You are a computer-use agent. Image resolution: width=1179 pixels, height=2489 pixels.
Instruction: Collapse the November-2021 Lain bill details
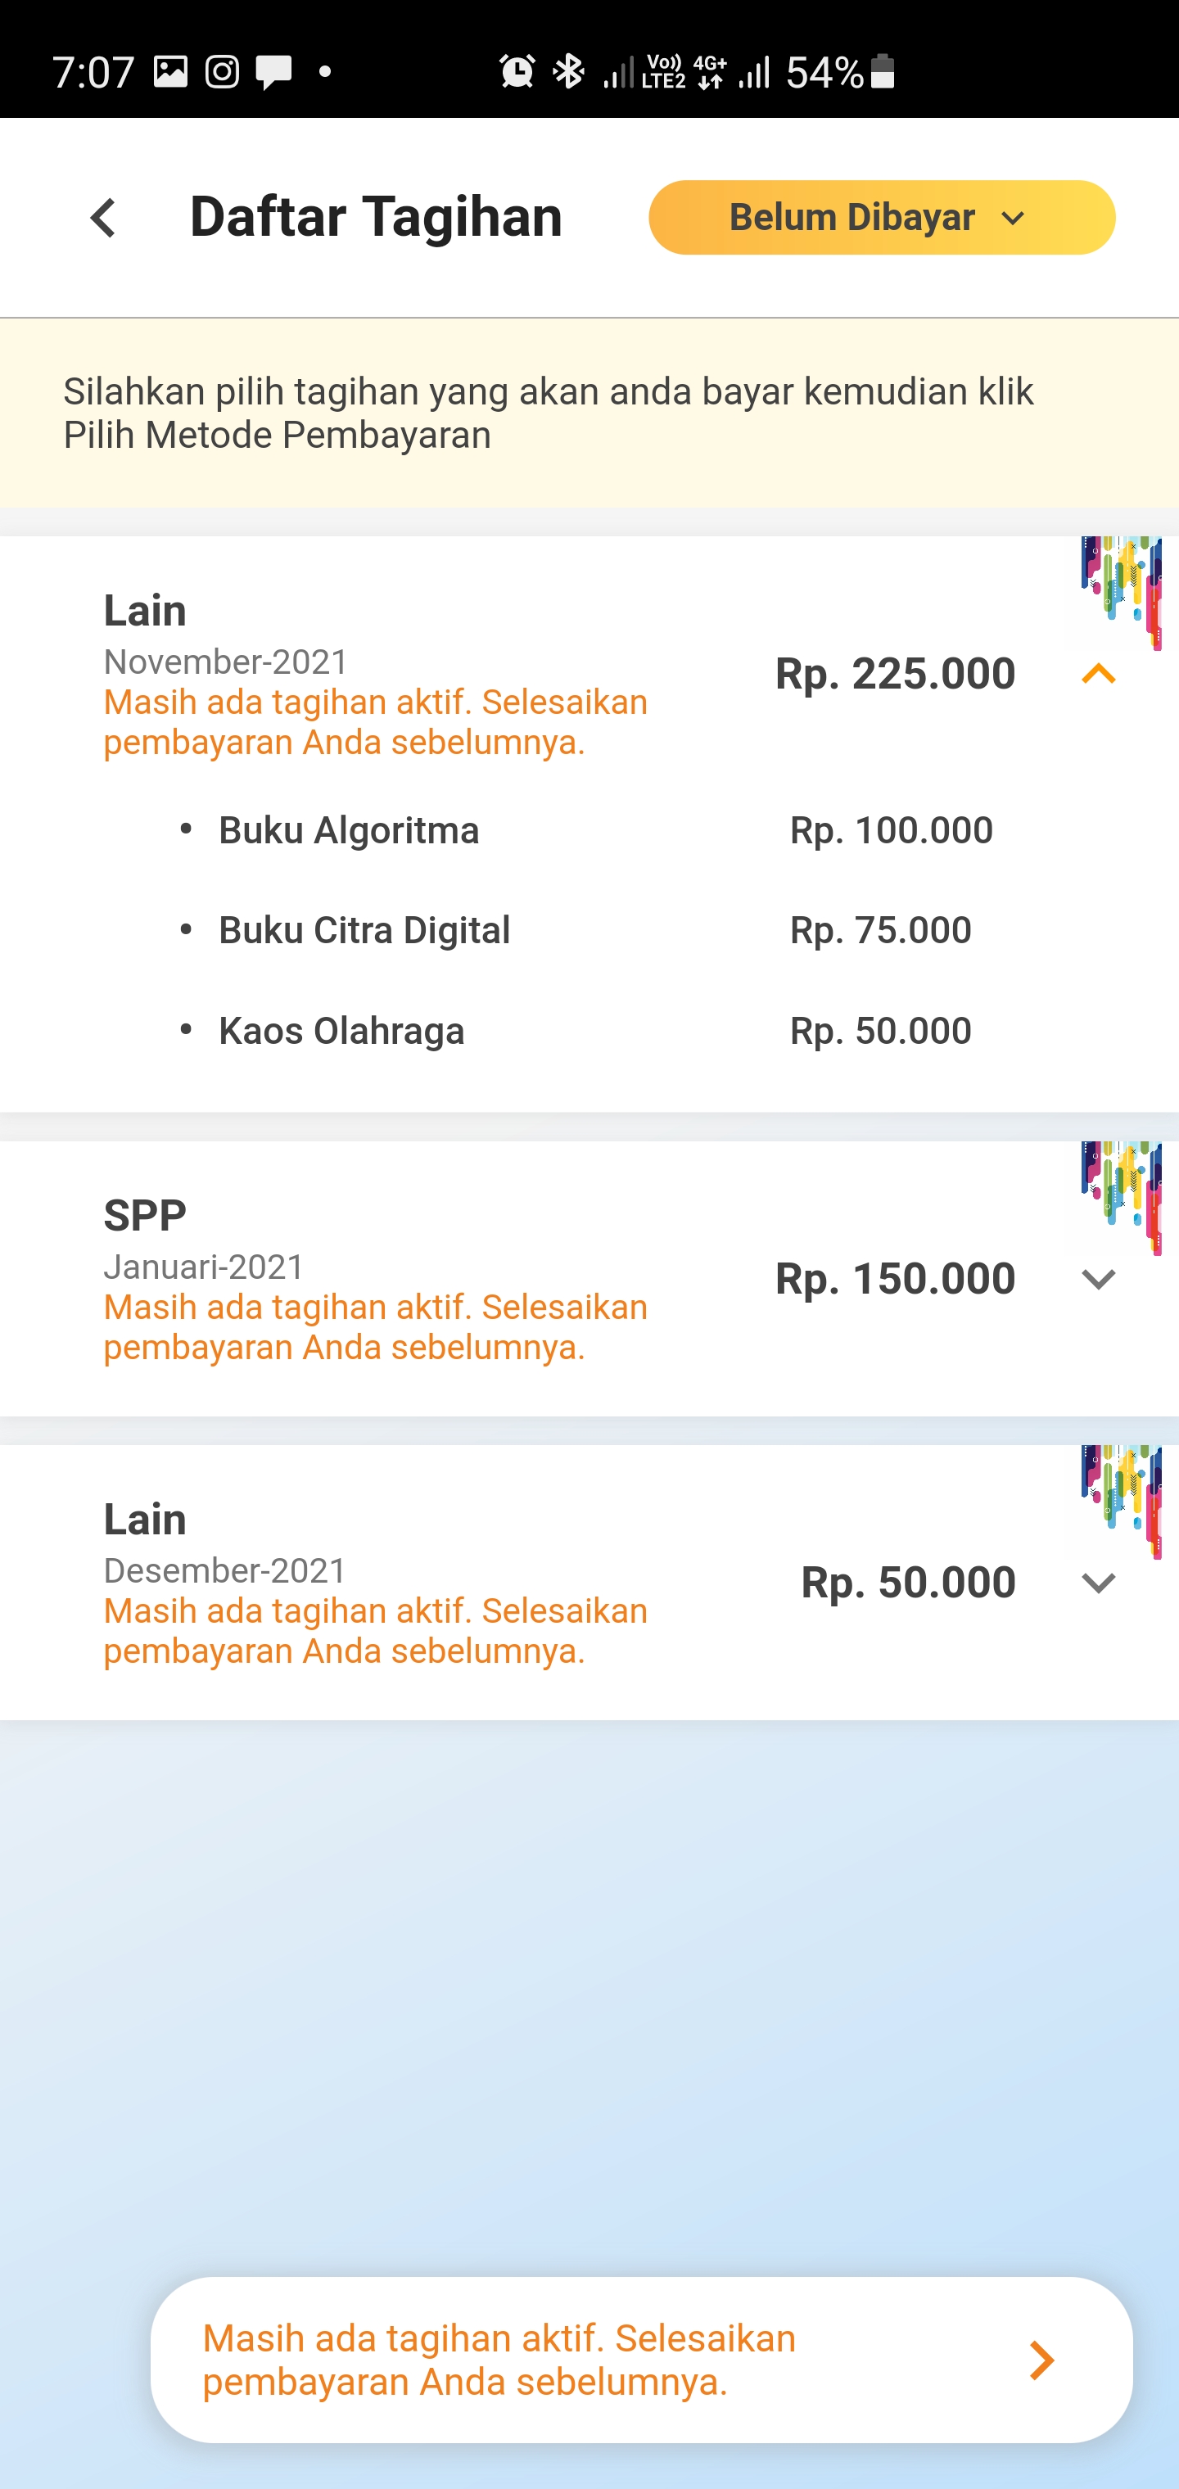[x=1098, y=674]
